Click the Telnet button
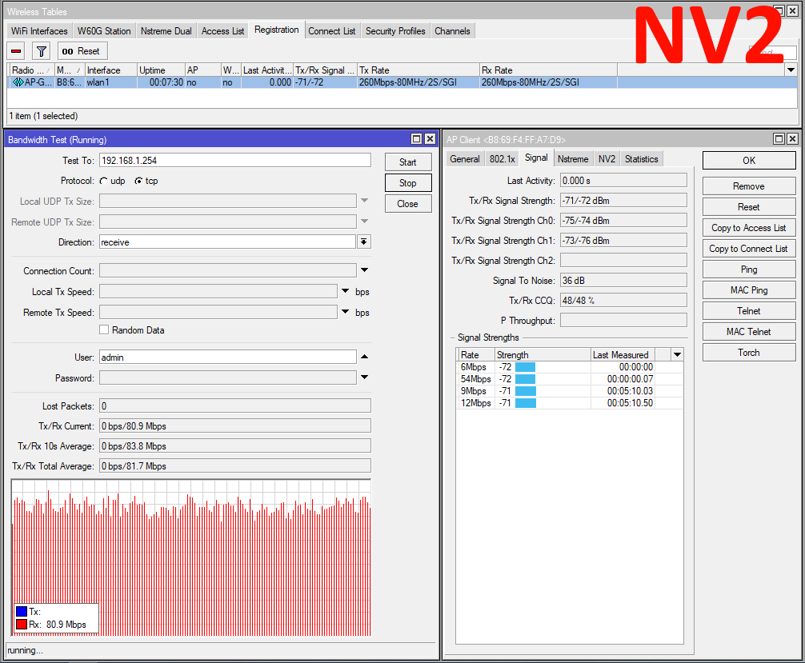Screen dimensions: 805x663 tap(748, 311)
